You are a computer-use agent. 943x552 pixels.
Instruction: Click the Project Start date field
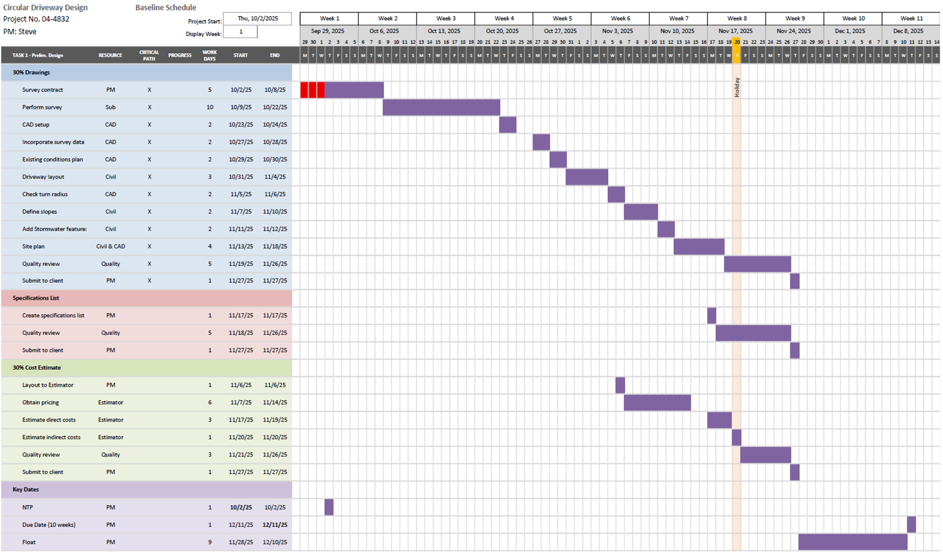tap(257, 19)
